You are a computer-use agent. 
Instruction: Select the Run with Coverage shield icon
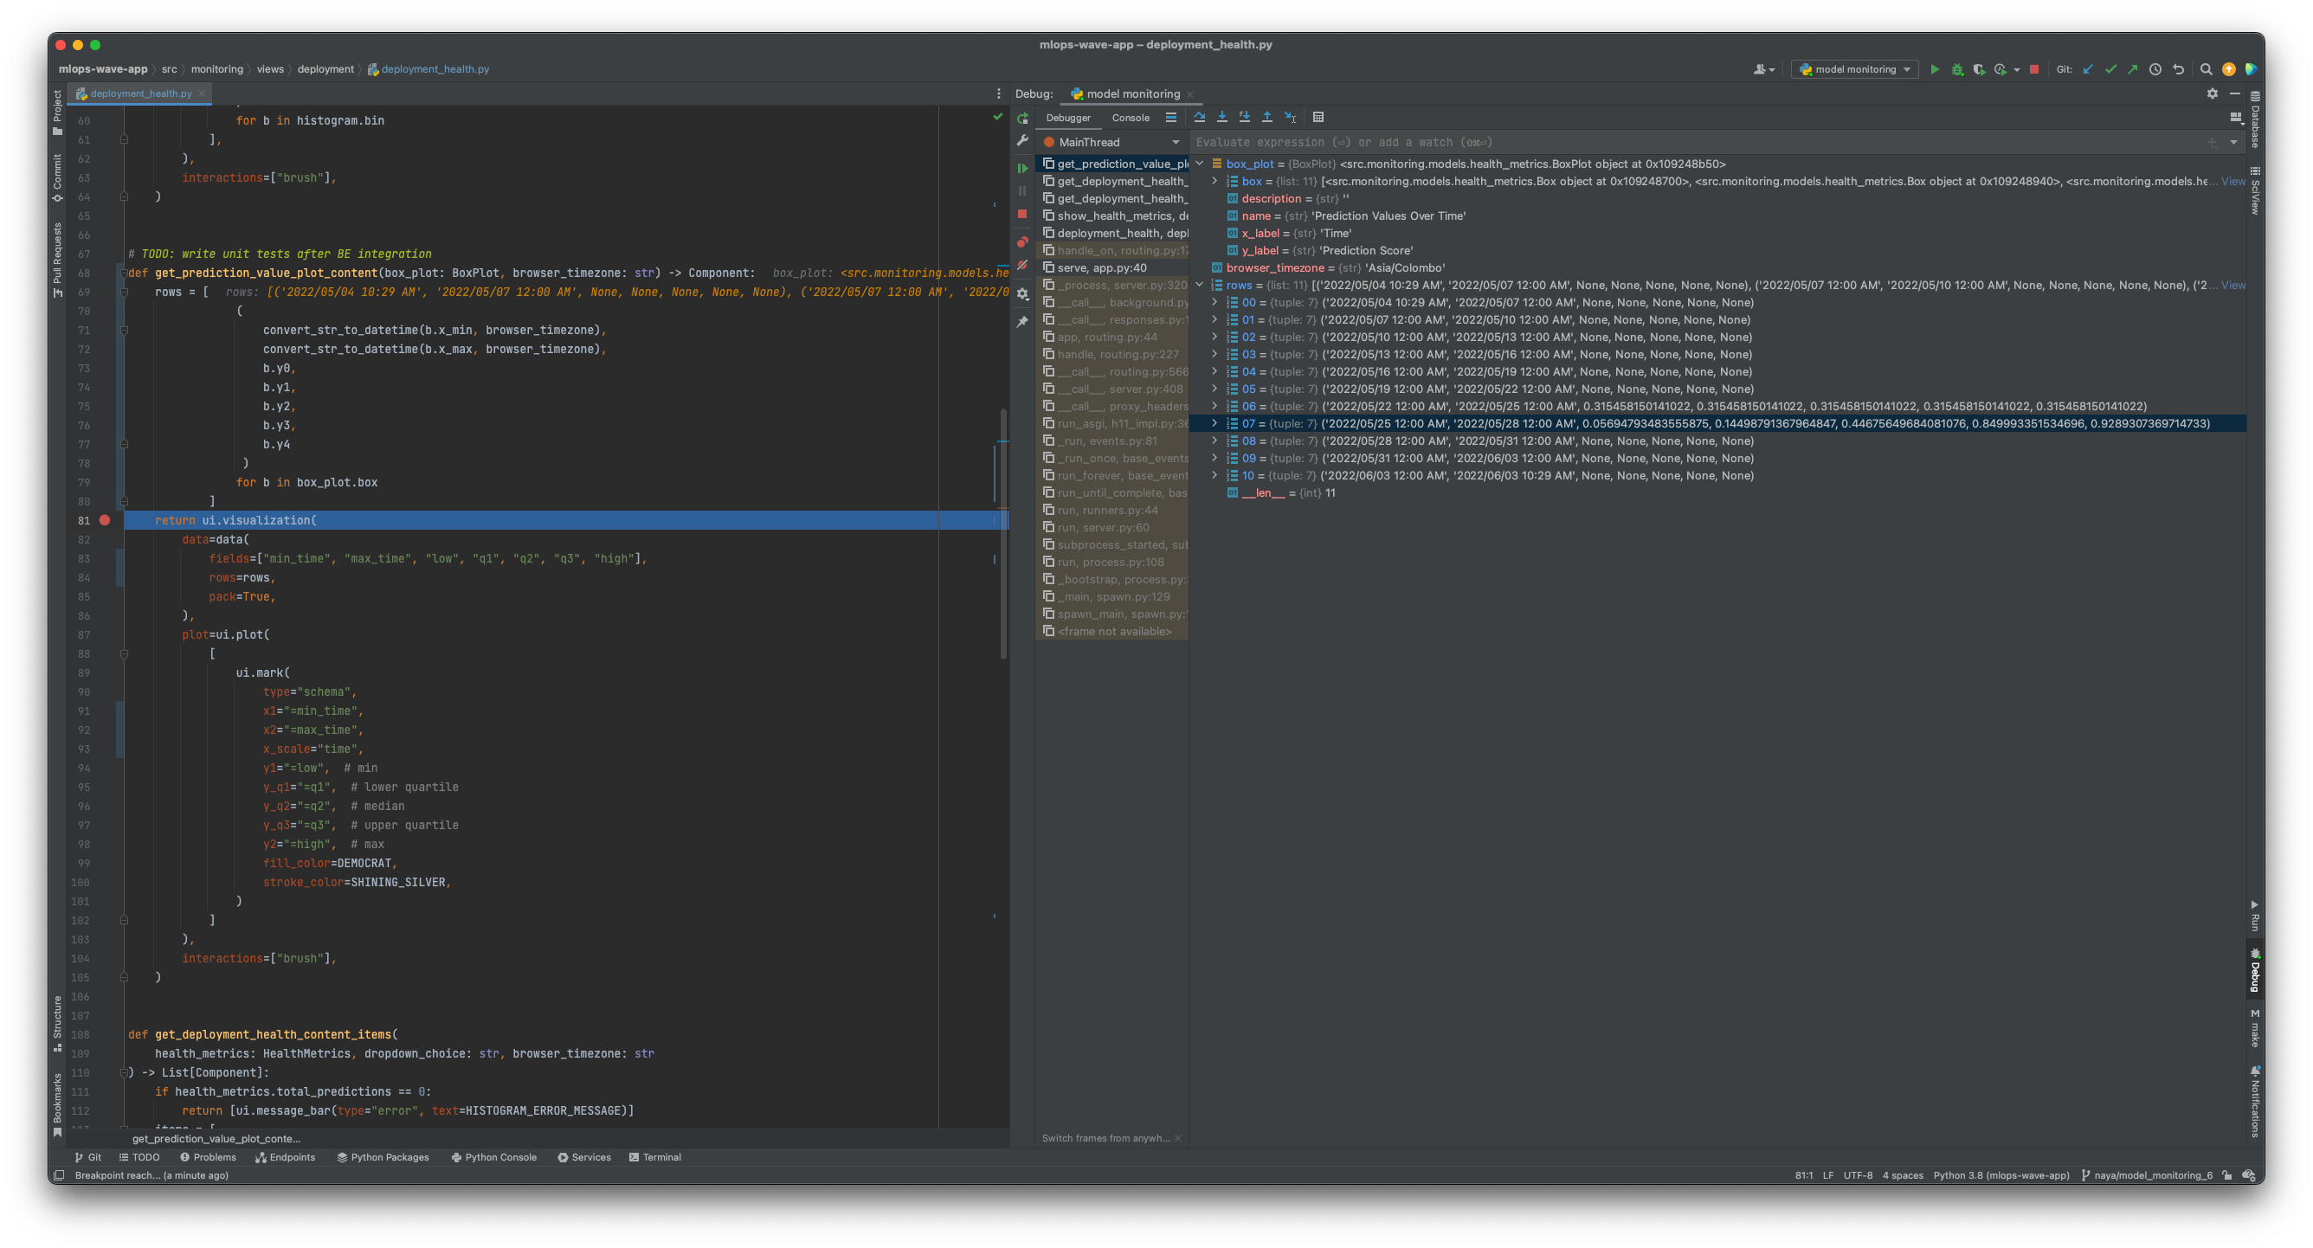tap(1979, 69)
